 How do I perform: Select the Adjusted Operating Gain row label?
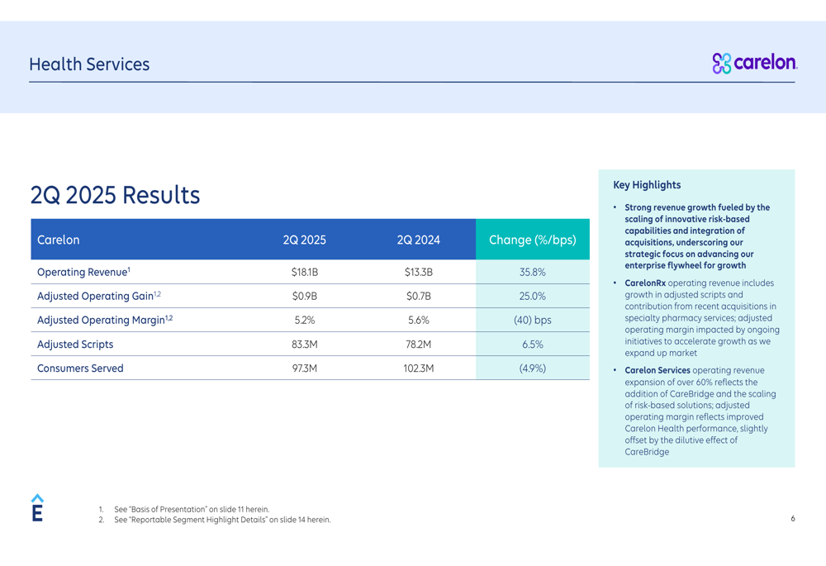tap(99, 296)
